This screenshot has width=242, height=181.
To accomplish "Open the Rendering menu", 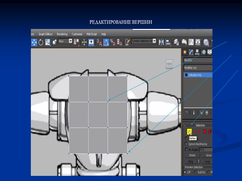I will tap(62, 34).
